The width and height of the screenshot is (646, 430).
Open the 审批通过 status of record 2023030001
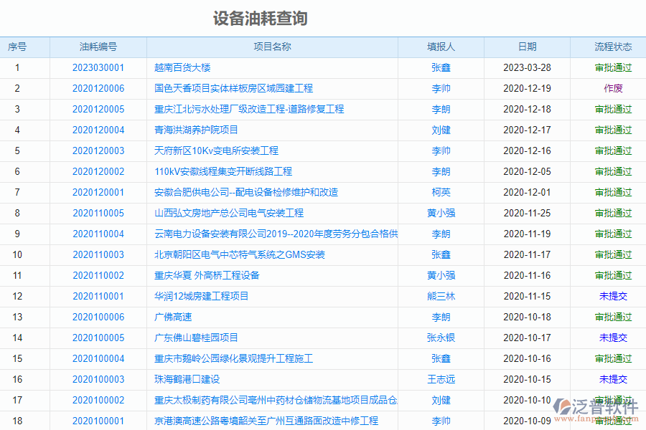pos(611,67)
